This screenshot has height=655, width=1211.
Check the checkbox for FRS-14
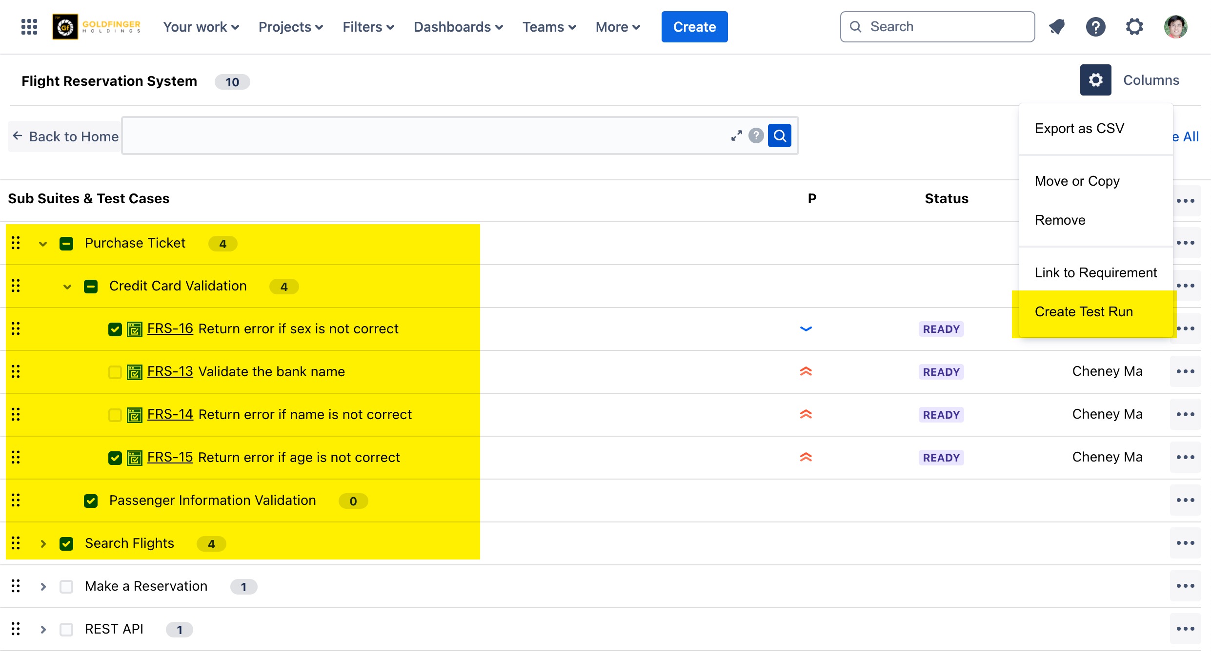pos(115,415)
